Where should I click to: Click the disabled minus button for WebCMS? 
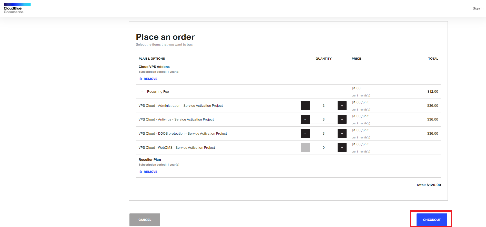pyautogui.click(x=305, y=148)
